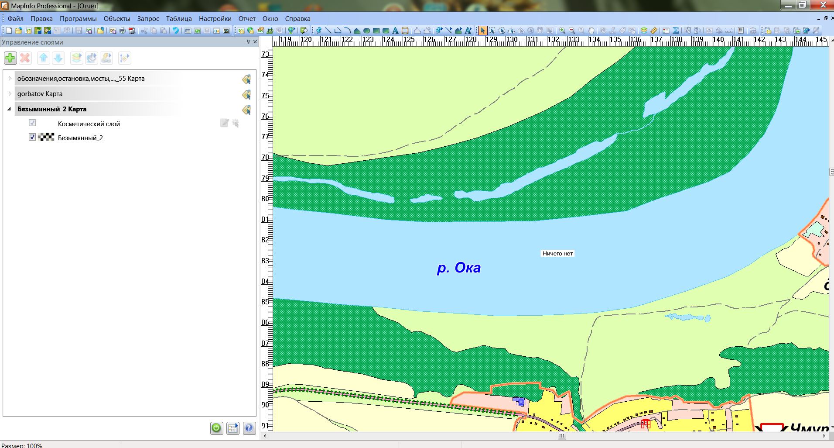The height and width of the screenshot is (448, 834).
Task: Pick the Zoom In magnifier tool
Action: tap(563, 31)
